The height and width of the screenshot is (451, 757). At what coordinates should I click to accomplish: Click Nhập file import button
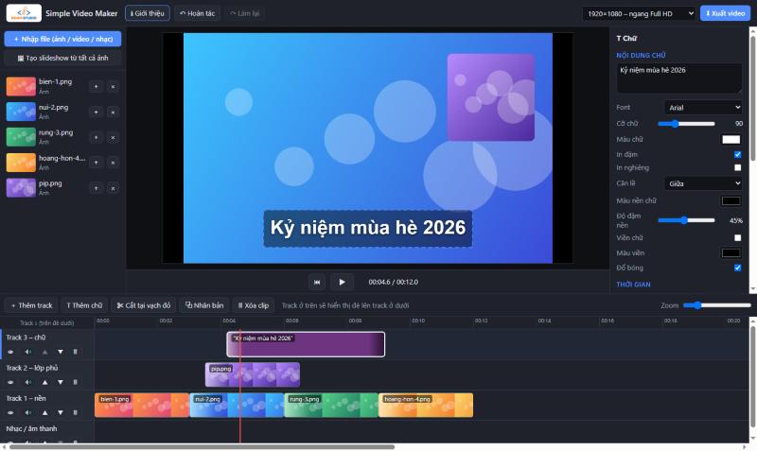click(62, 39)
